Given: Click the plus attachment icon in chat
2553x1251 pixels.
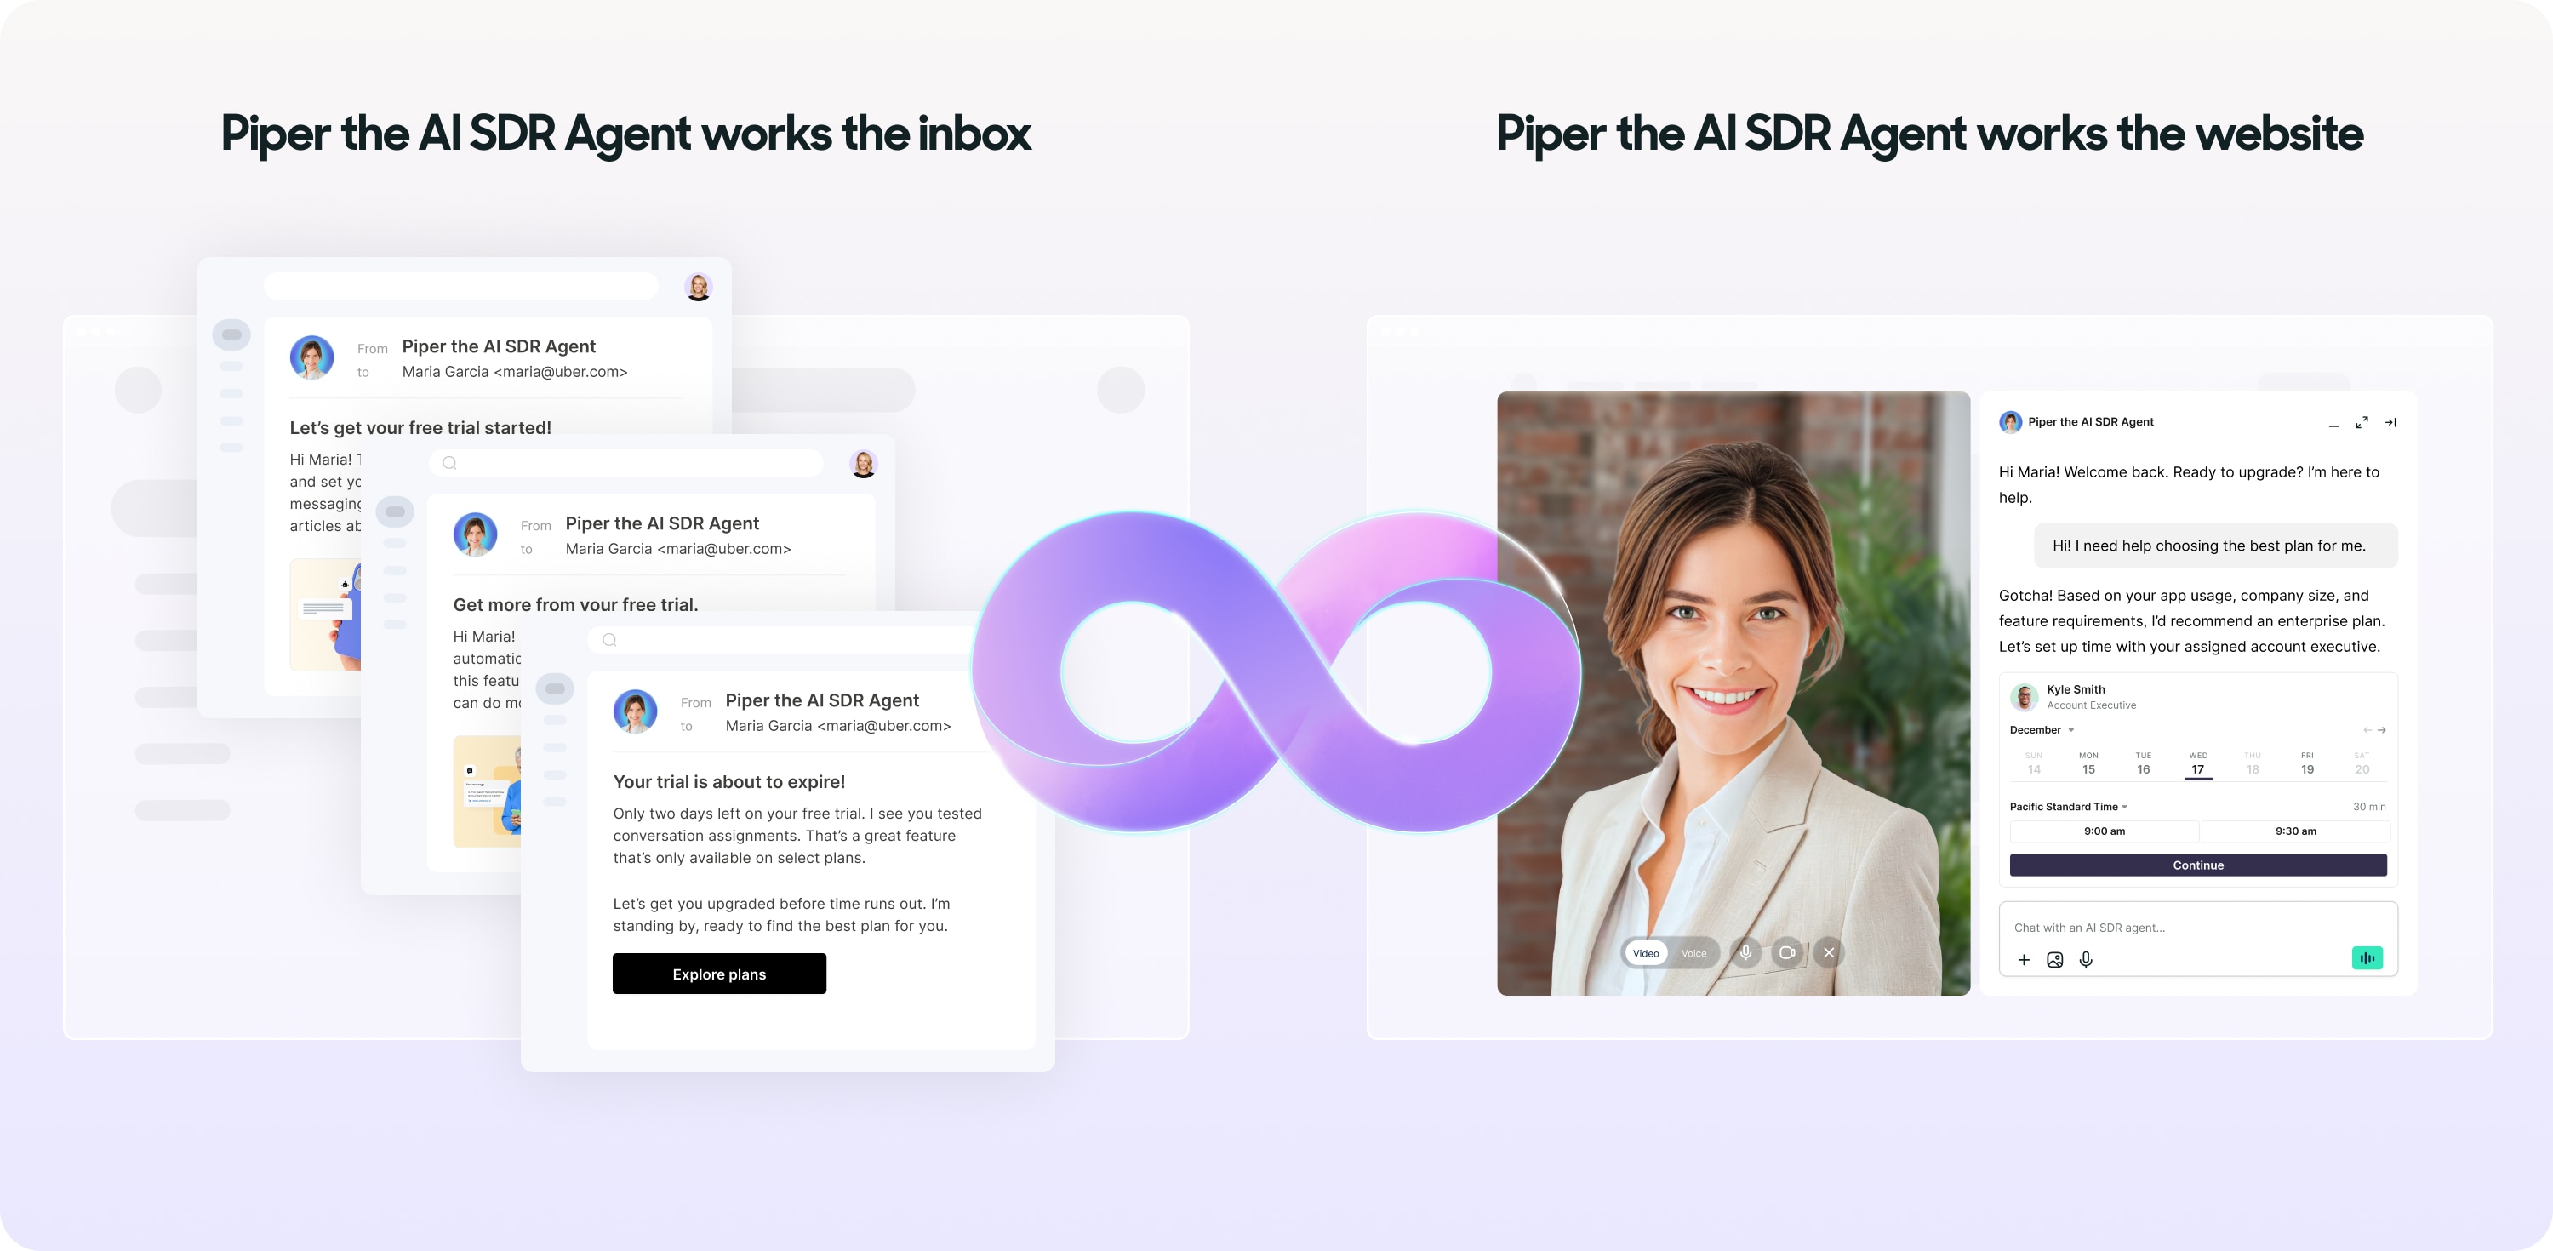Looking at the screenshot, I should coord(2024,960).
